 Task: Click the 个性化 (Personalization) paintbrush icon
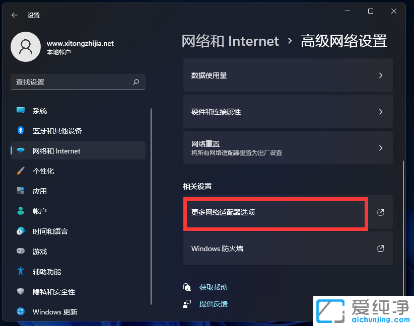pos(20,171)
